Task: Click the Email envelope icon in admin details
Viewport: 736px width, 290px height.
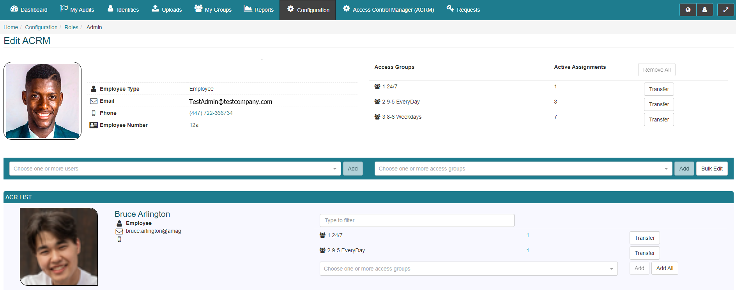Action: click(x=94, y=101)
